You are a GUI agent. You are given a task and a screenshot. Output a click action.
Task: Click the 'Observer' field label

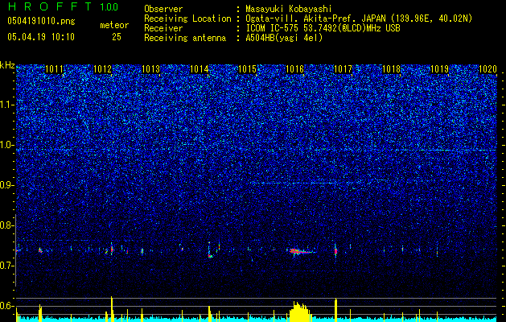[x=163, y=9]
